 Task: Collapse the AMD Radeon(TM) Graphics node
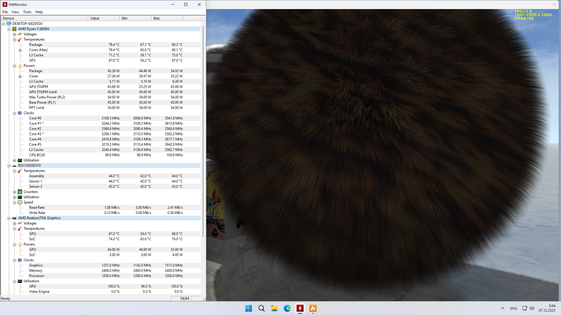[9, 218]
